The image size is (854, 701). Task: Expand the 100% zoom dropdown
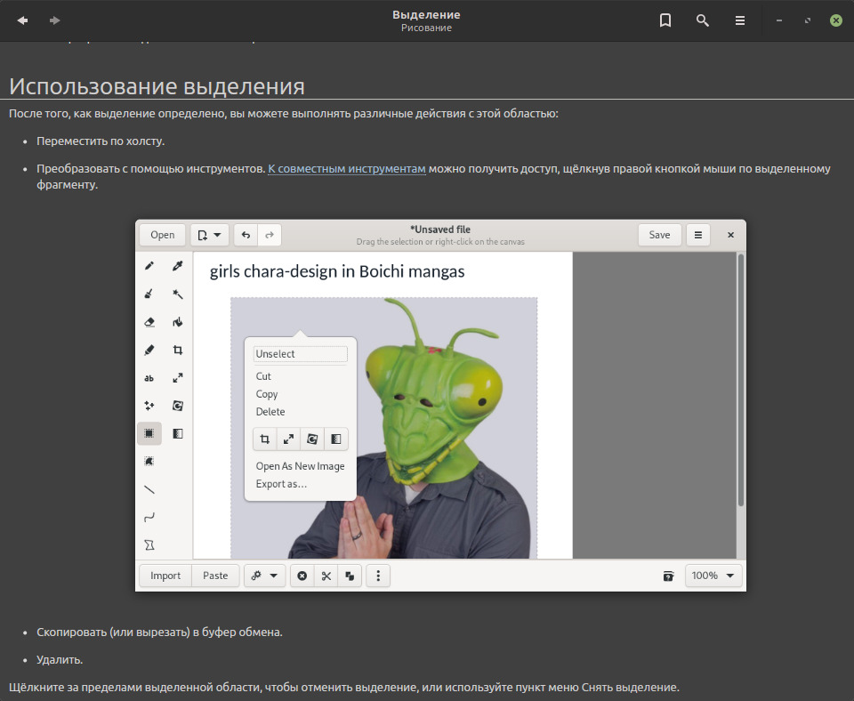point(714,576)
